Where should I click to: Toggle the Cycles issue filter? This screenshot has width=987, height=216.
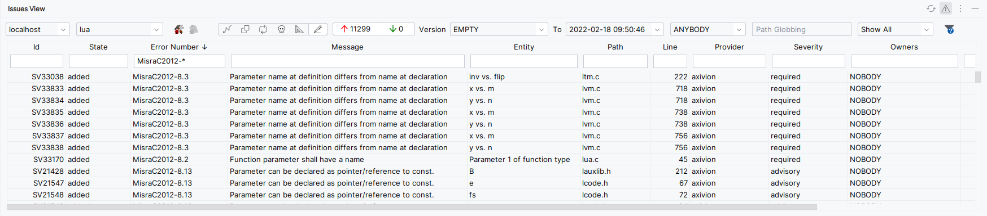click(263, 29)
